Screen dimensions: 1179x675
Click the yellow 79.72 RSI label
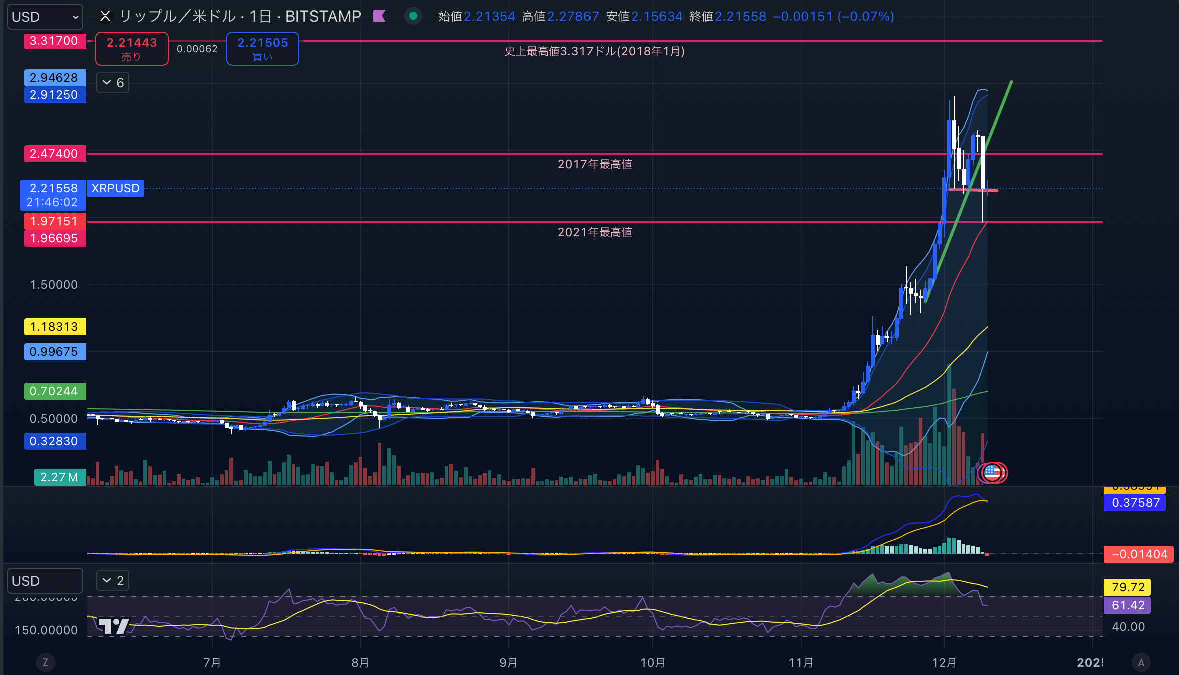pos(1127,587)
